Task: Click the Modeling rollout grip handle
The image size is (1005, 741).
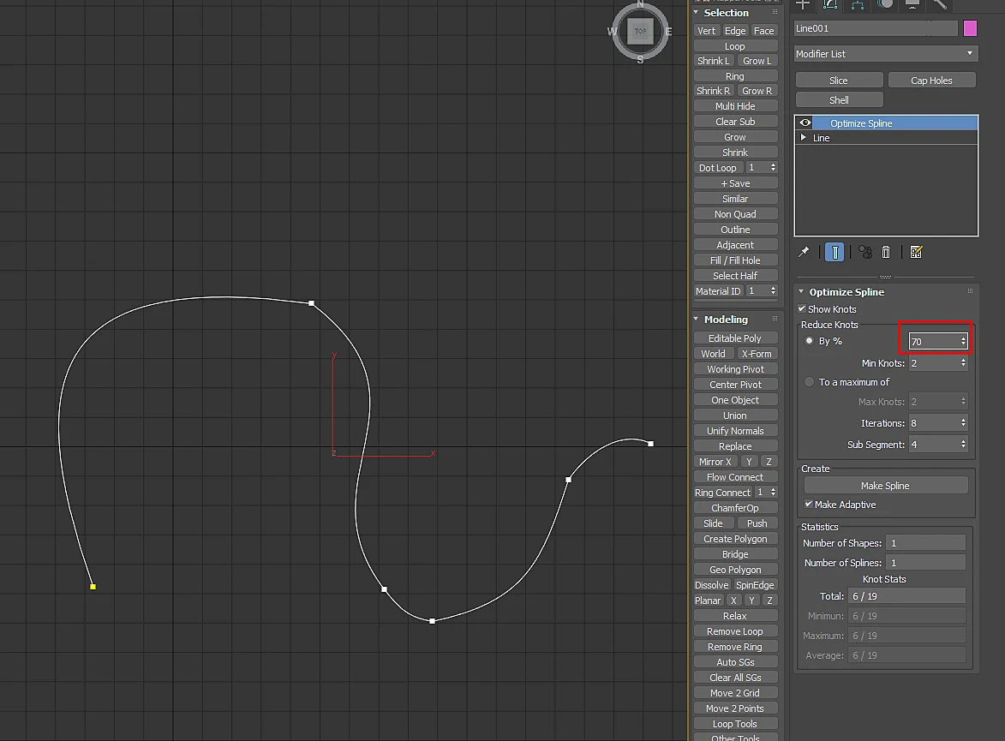Action: tap(775, 319)
